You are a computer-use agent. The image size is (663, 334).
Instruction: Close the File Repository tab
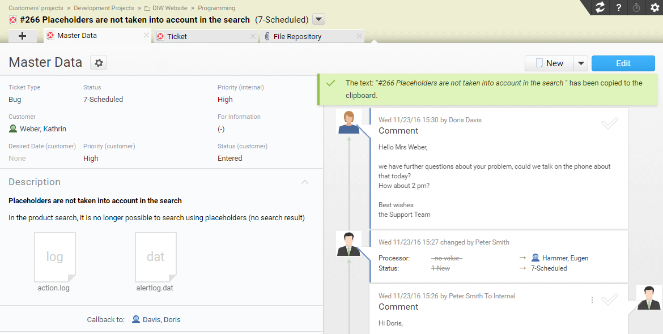click(359, 36)
